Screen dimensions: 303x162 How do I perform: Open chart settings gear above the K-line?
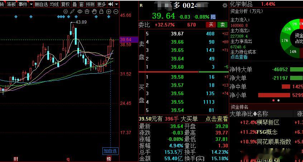coord(66,12)
